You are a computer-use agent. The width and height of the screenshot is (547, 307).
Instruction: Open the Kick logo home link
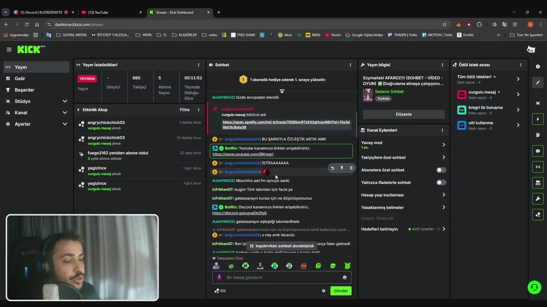[x=31, y=49]
